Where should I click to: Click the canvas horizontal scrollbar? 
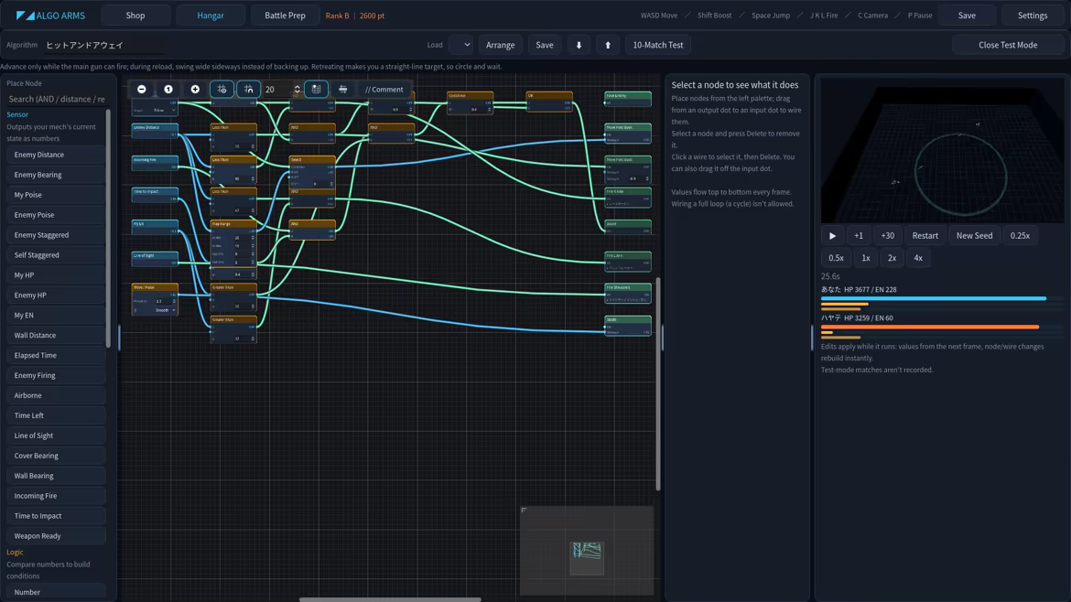[x=390, y=599]
